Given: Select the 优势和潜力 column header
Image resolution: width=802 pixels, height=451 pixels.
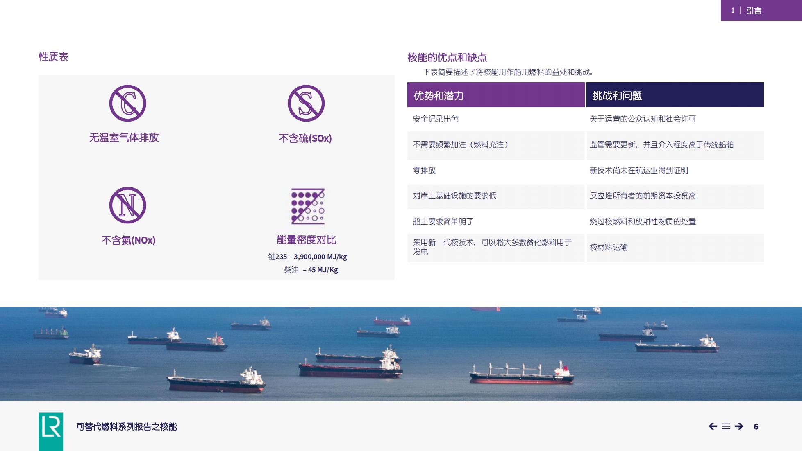Looking at the screenshot, I should 496,95.
